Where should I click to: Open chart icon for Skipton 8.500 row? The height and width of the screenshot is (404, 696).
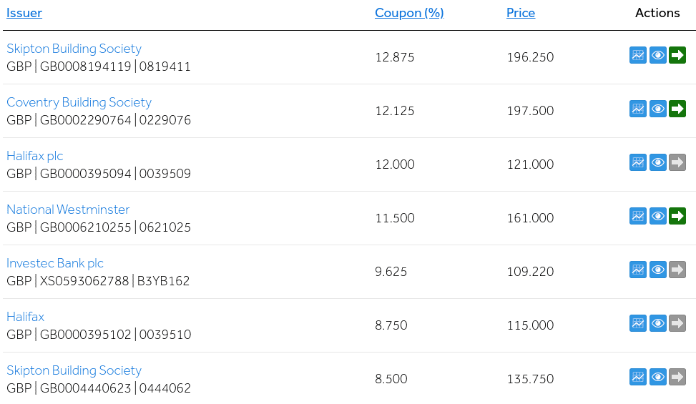(638, 378)
